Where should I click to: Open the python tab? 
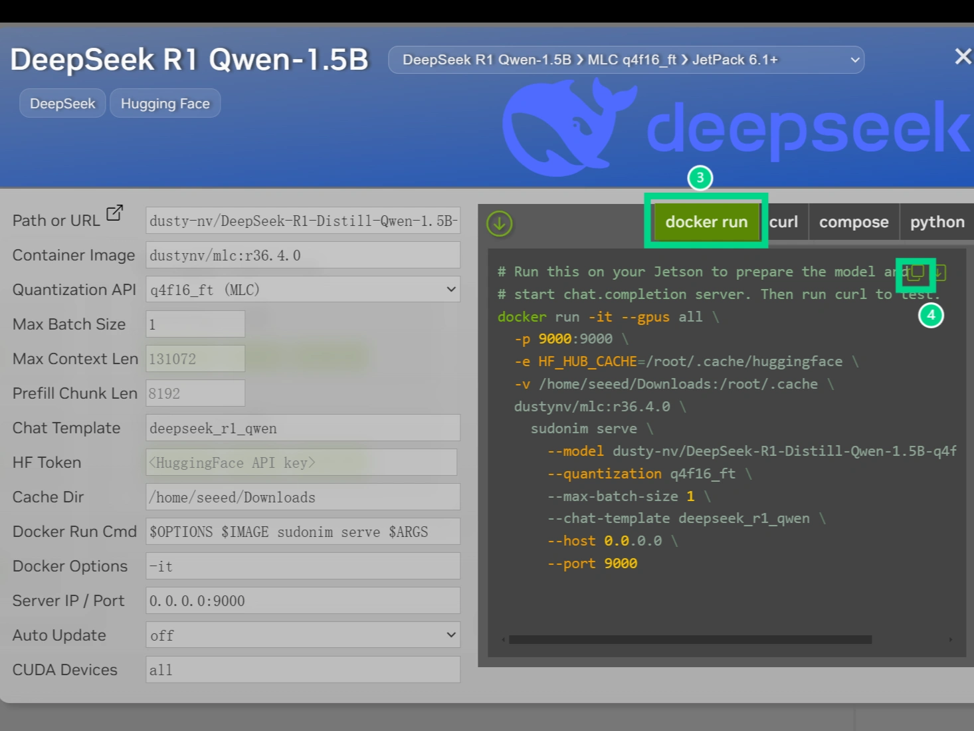click(937, 221)
